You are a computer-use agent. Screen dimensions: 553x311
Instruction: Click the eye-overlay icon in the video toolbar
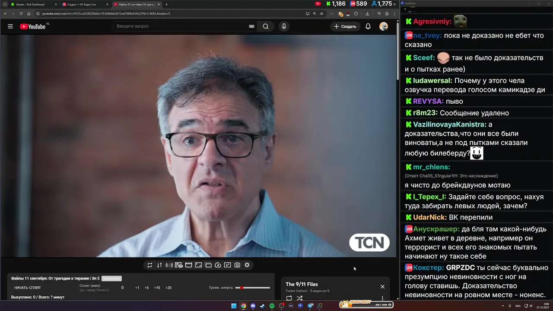point(179,265)
